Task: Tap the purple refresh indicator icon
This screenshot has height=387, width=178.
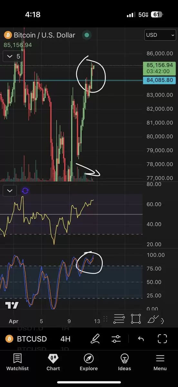Action: click(25, 191)
